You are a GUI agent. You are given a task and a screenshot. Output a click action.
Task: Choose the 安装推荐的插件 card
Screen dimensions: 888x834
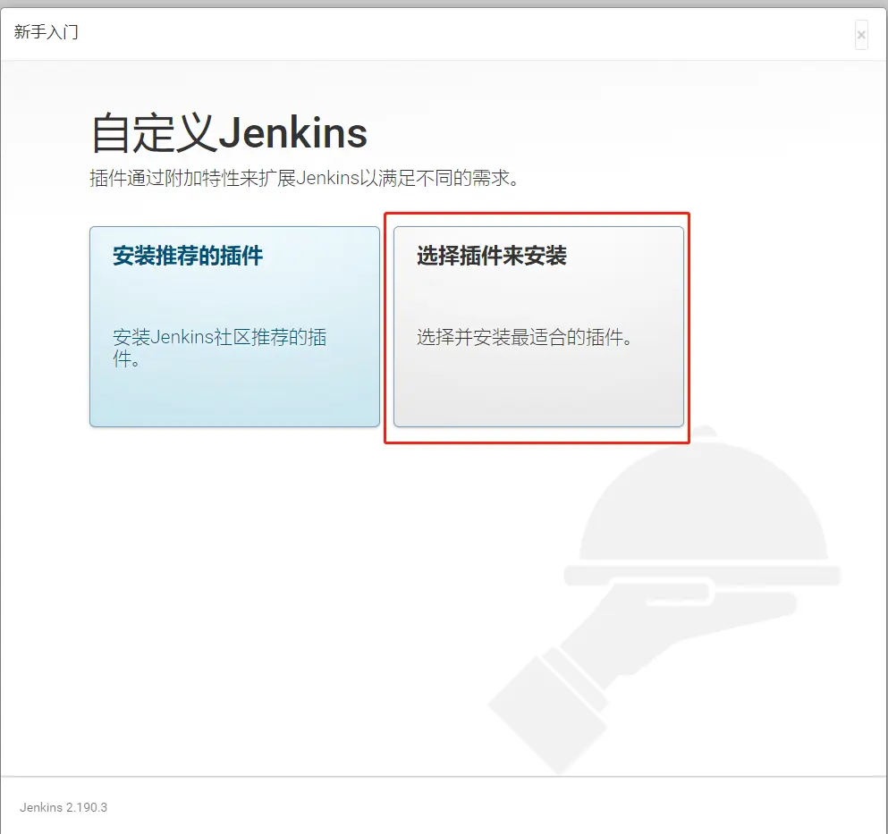click(x=234, y=326)
